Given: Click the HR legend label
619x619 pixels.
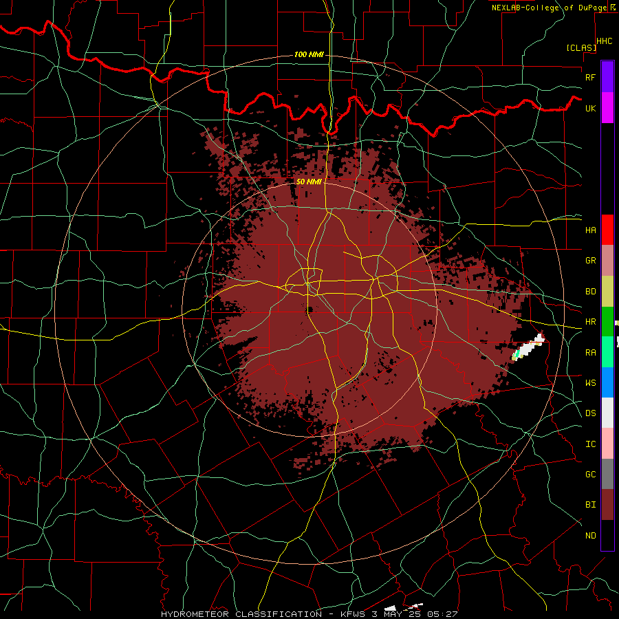Looking at the screenshot, I should coord(590,322).
